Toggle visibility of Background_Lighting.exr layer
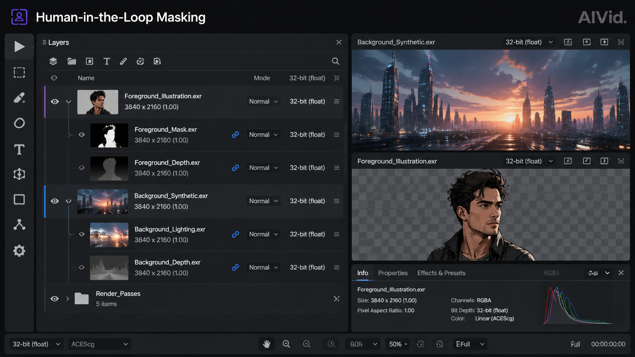 pos(82,234)
